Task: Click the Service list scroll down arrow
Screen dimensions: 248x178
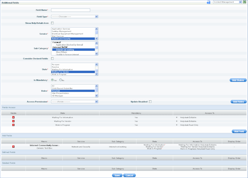Action: [x=96, y=39]
